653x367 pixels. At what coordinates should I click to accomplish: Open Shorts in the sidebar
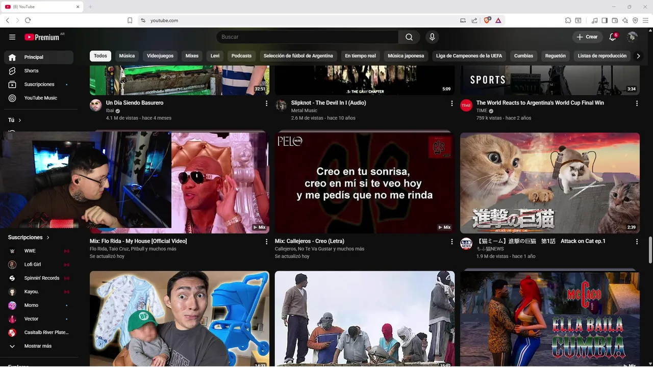pyautogui.click(x=39, y=71)
